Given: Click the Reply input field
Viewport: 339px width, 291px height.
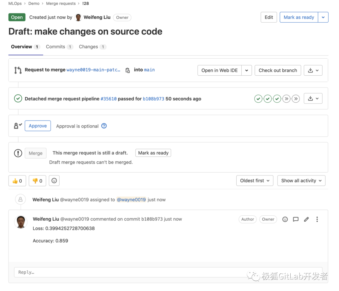Looking at the screenshot, I should point(126,272).
